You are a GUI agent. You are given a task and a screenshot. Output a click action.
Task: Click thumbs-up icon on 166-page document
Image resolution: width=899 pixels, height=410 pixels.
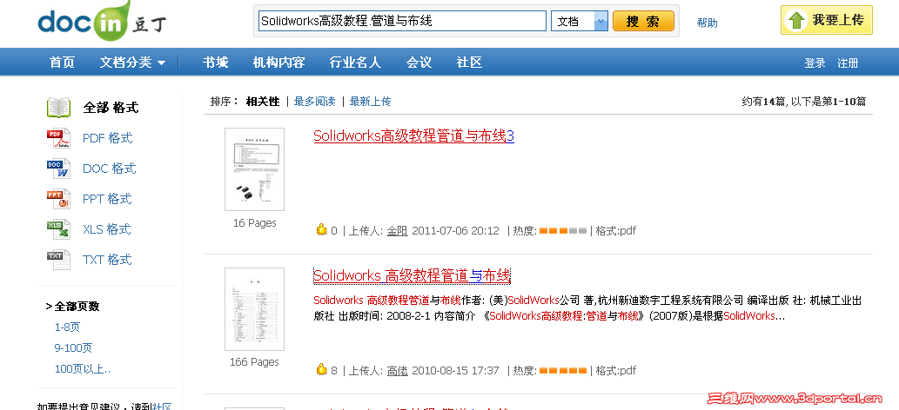[322, 369]
